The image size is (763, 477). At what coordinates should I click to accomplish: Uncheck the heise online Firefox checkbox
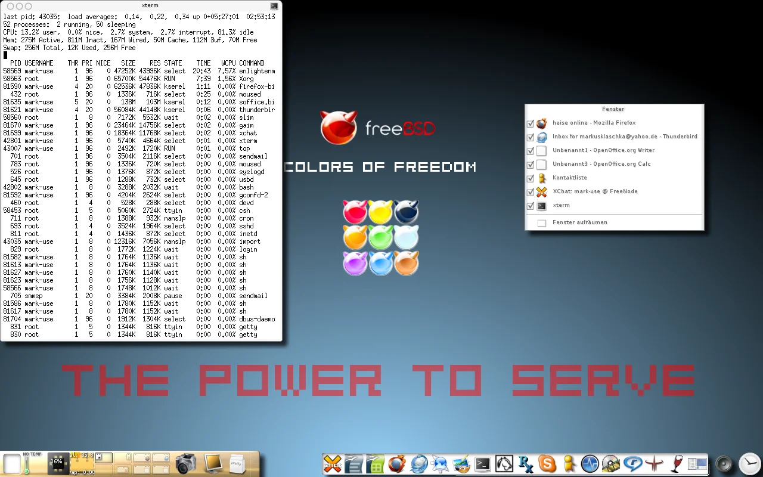pyautogui.click(x=531, y=123)
